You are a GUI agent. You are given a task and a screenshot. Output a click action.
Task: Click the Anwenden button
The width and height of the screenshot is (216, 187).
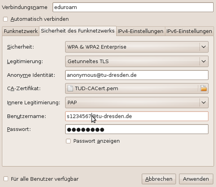(x=196, y=179)
